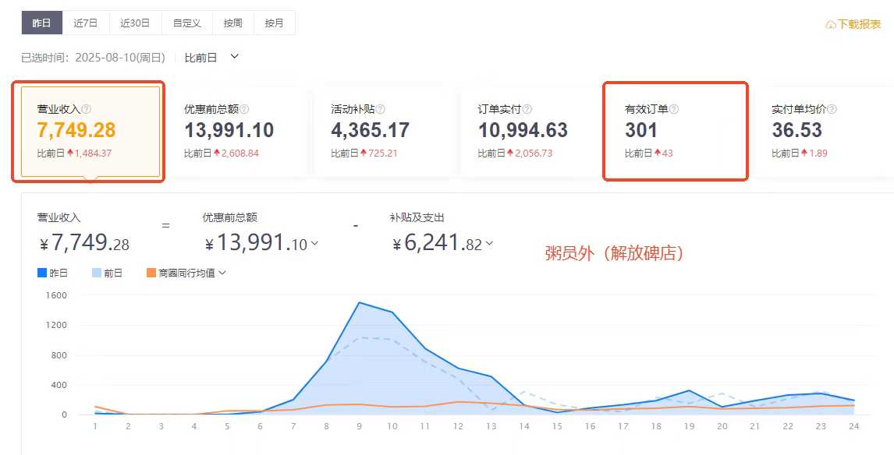Click the cloud download icon for report
Viewport: 894px width, 455px height.
(831, 24)
